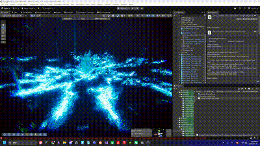Switch to the Scene tab
260x146 pixels.
click(5, 12)
